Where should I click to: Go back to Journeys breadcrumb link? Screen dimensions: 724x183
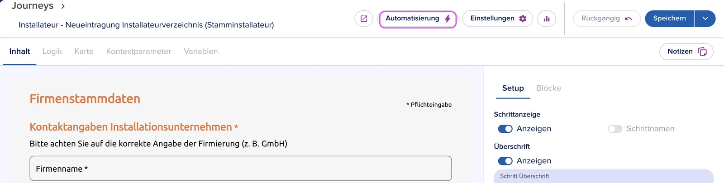pyautogui.click(x=32, y=5)
